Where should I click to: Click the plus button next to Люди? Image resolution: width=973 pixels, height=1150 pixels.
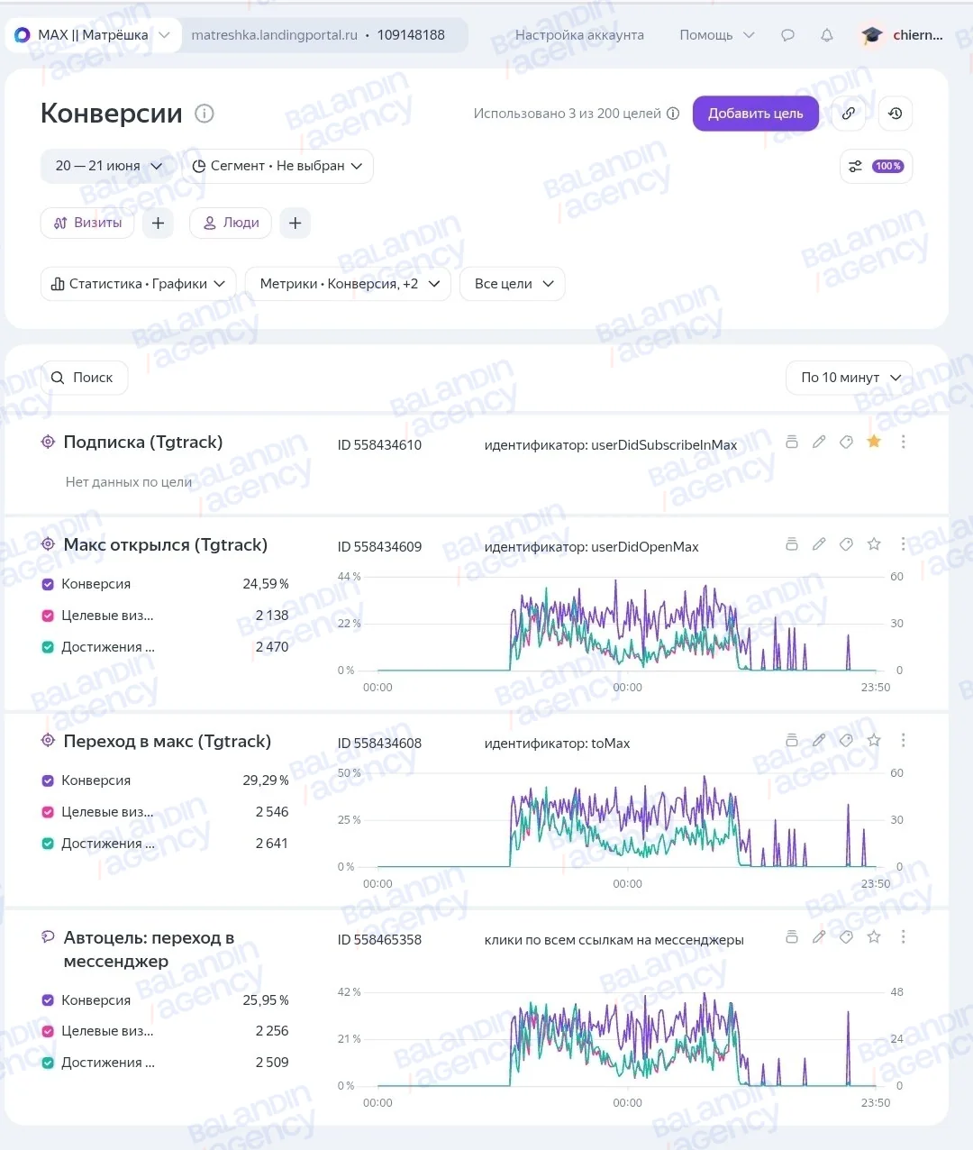[295, 223]
